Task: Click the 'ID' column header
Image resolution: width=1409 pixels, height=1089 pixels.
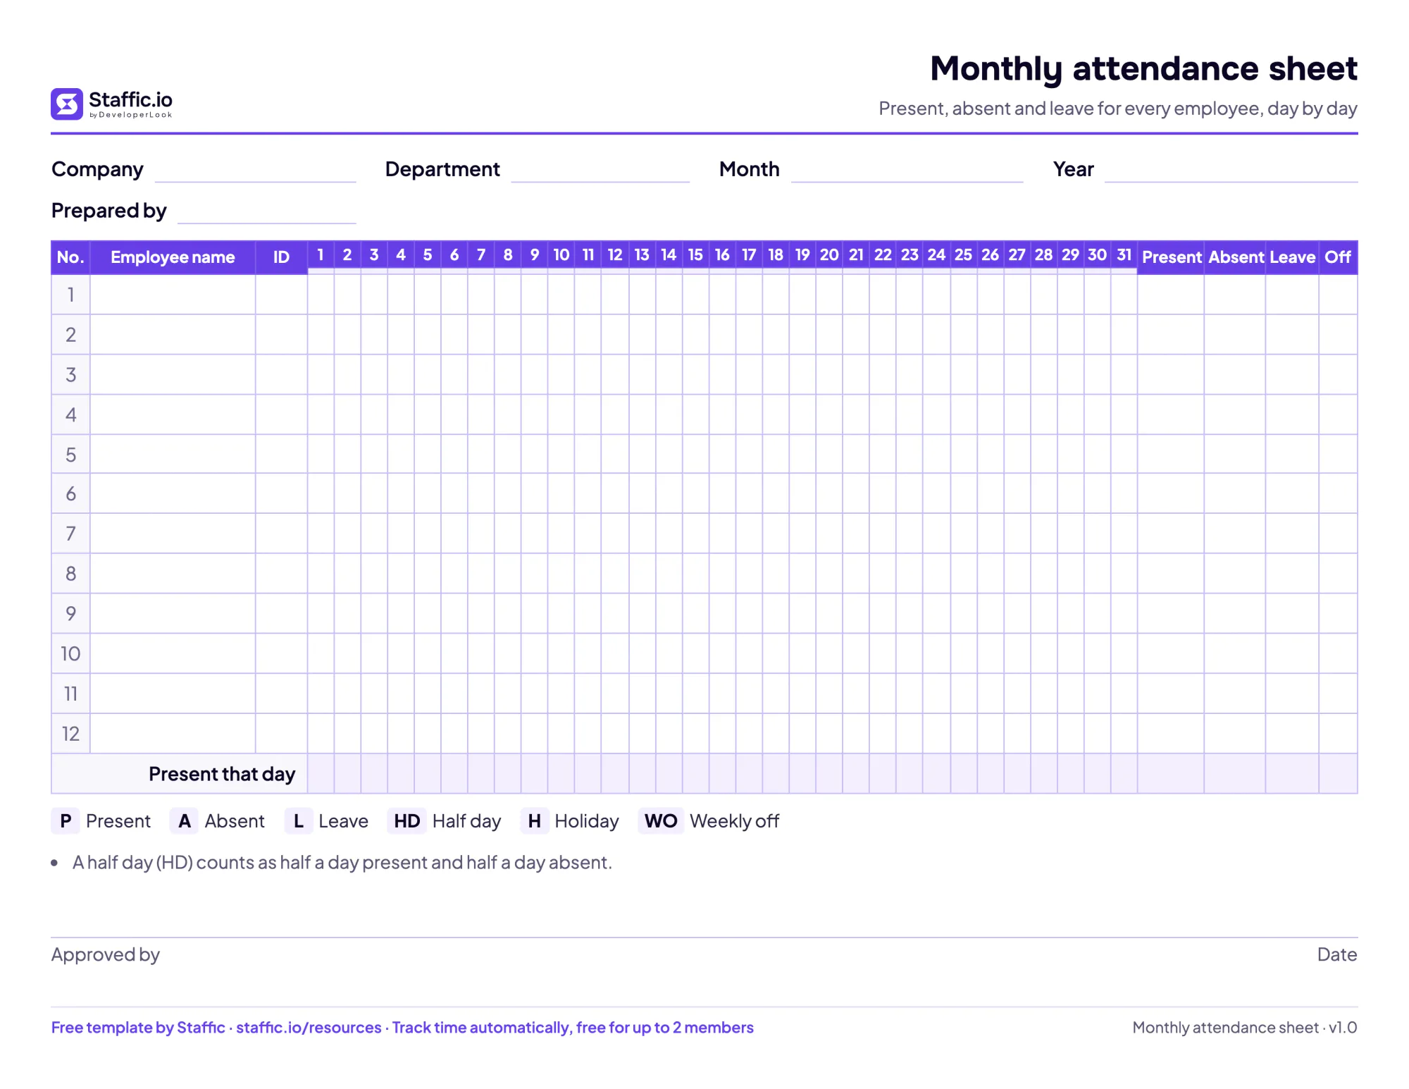Action: pos(281,257)
